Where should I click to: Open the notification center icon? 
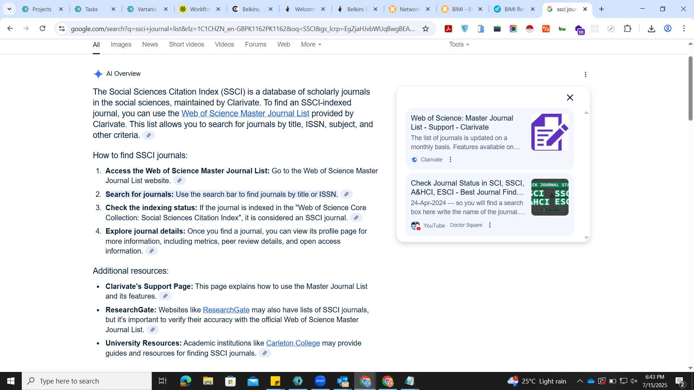[x=680, y=381]
